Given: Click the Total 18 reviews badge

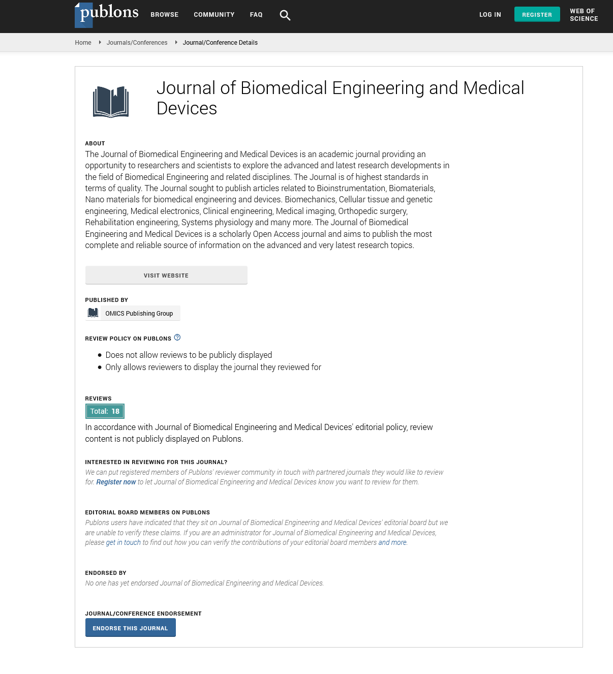Looking at the screenshot, I should coord(105,411).
